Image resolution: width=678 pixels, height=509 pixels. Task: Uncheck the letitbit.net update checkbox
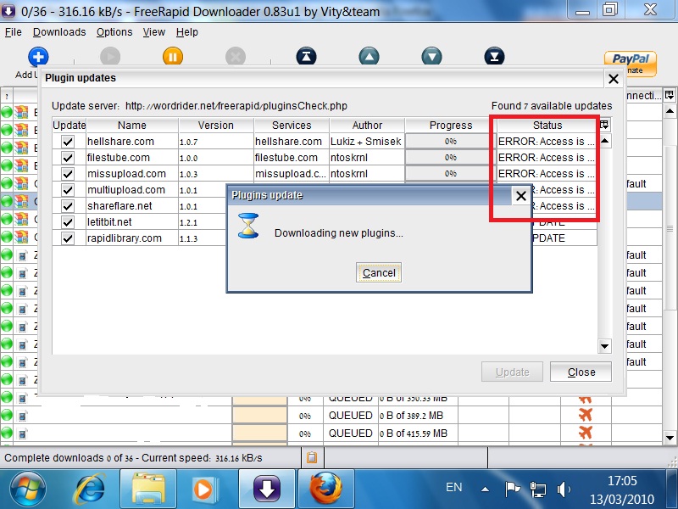(68, 222)
